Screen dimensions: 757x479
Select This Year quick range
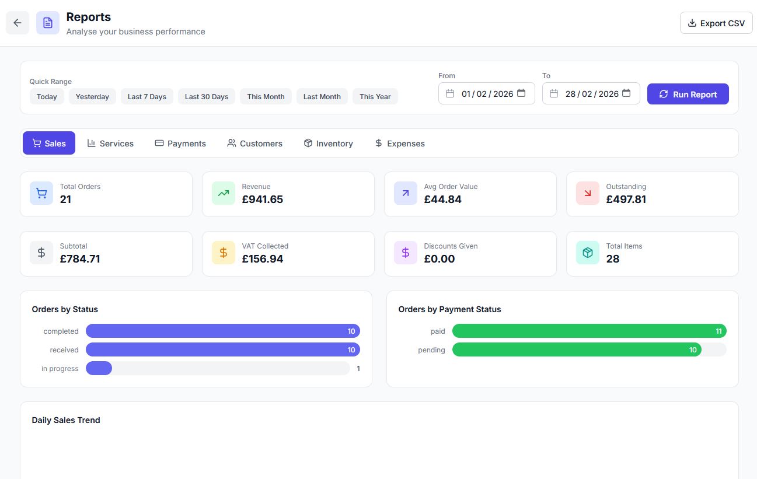pyautogui.click(x=375, y=96)
